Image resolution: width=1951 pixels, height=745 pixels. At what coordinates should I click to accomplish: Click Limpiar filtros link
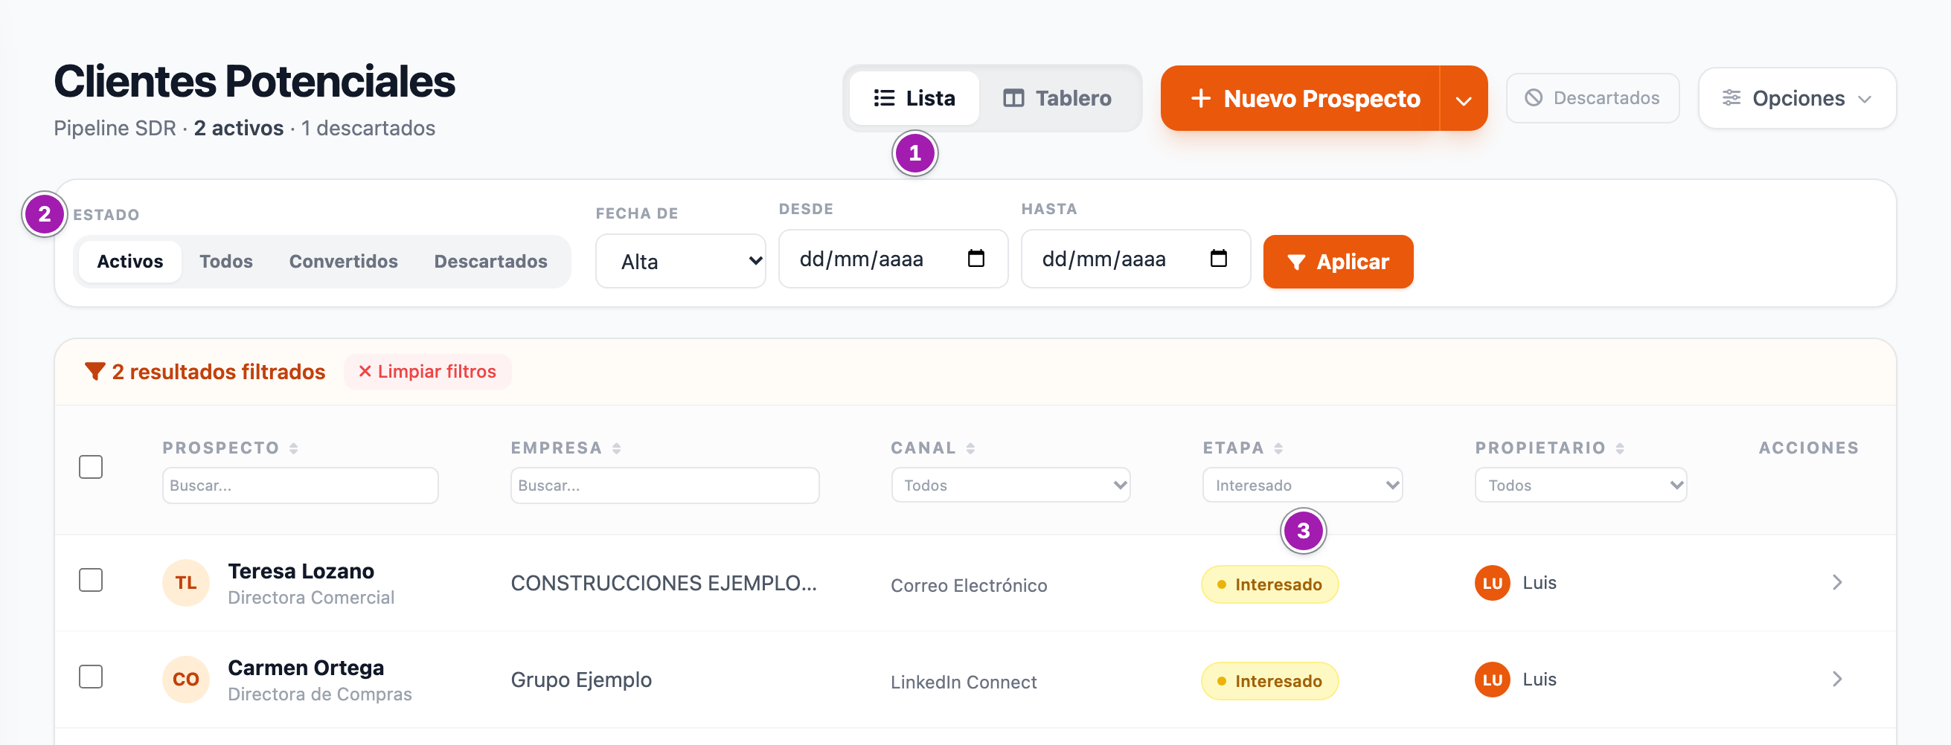(427, 372)
